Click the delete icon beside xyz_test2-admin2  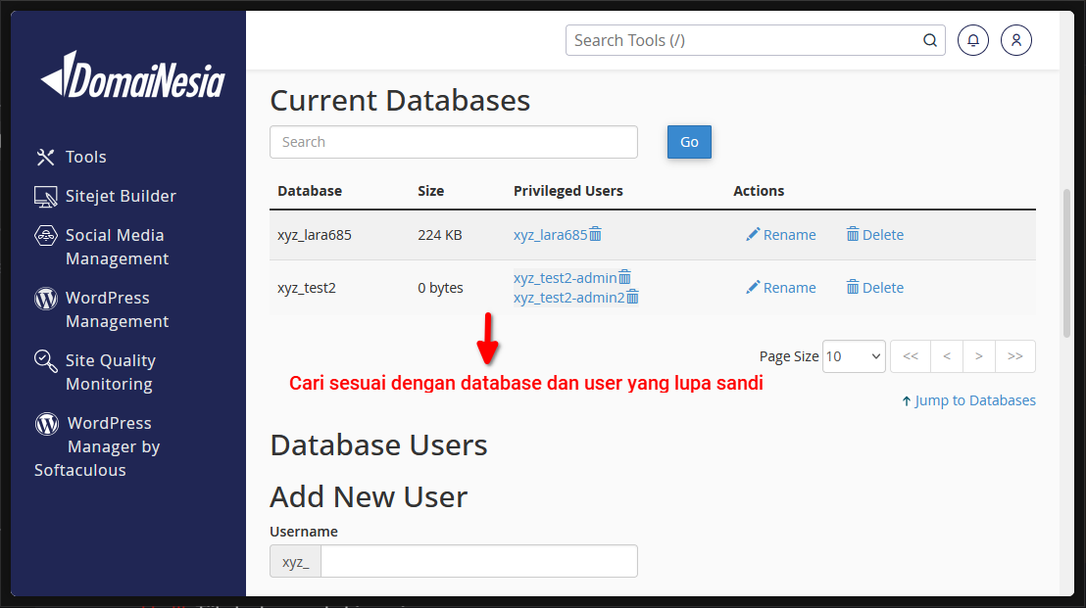point(632,297)
